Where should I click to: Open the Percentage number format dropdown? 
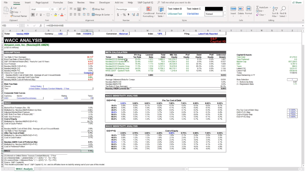[137, 9]
